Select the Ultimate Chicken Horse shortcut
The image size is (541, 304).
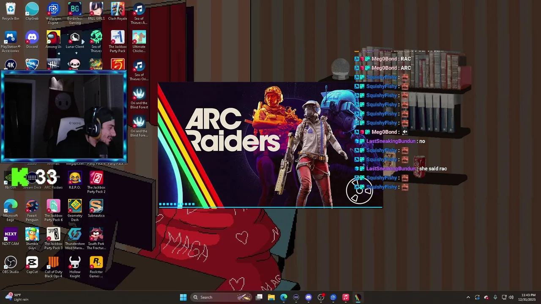139,42
